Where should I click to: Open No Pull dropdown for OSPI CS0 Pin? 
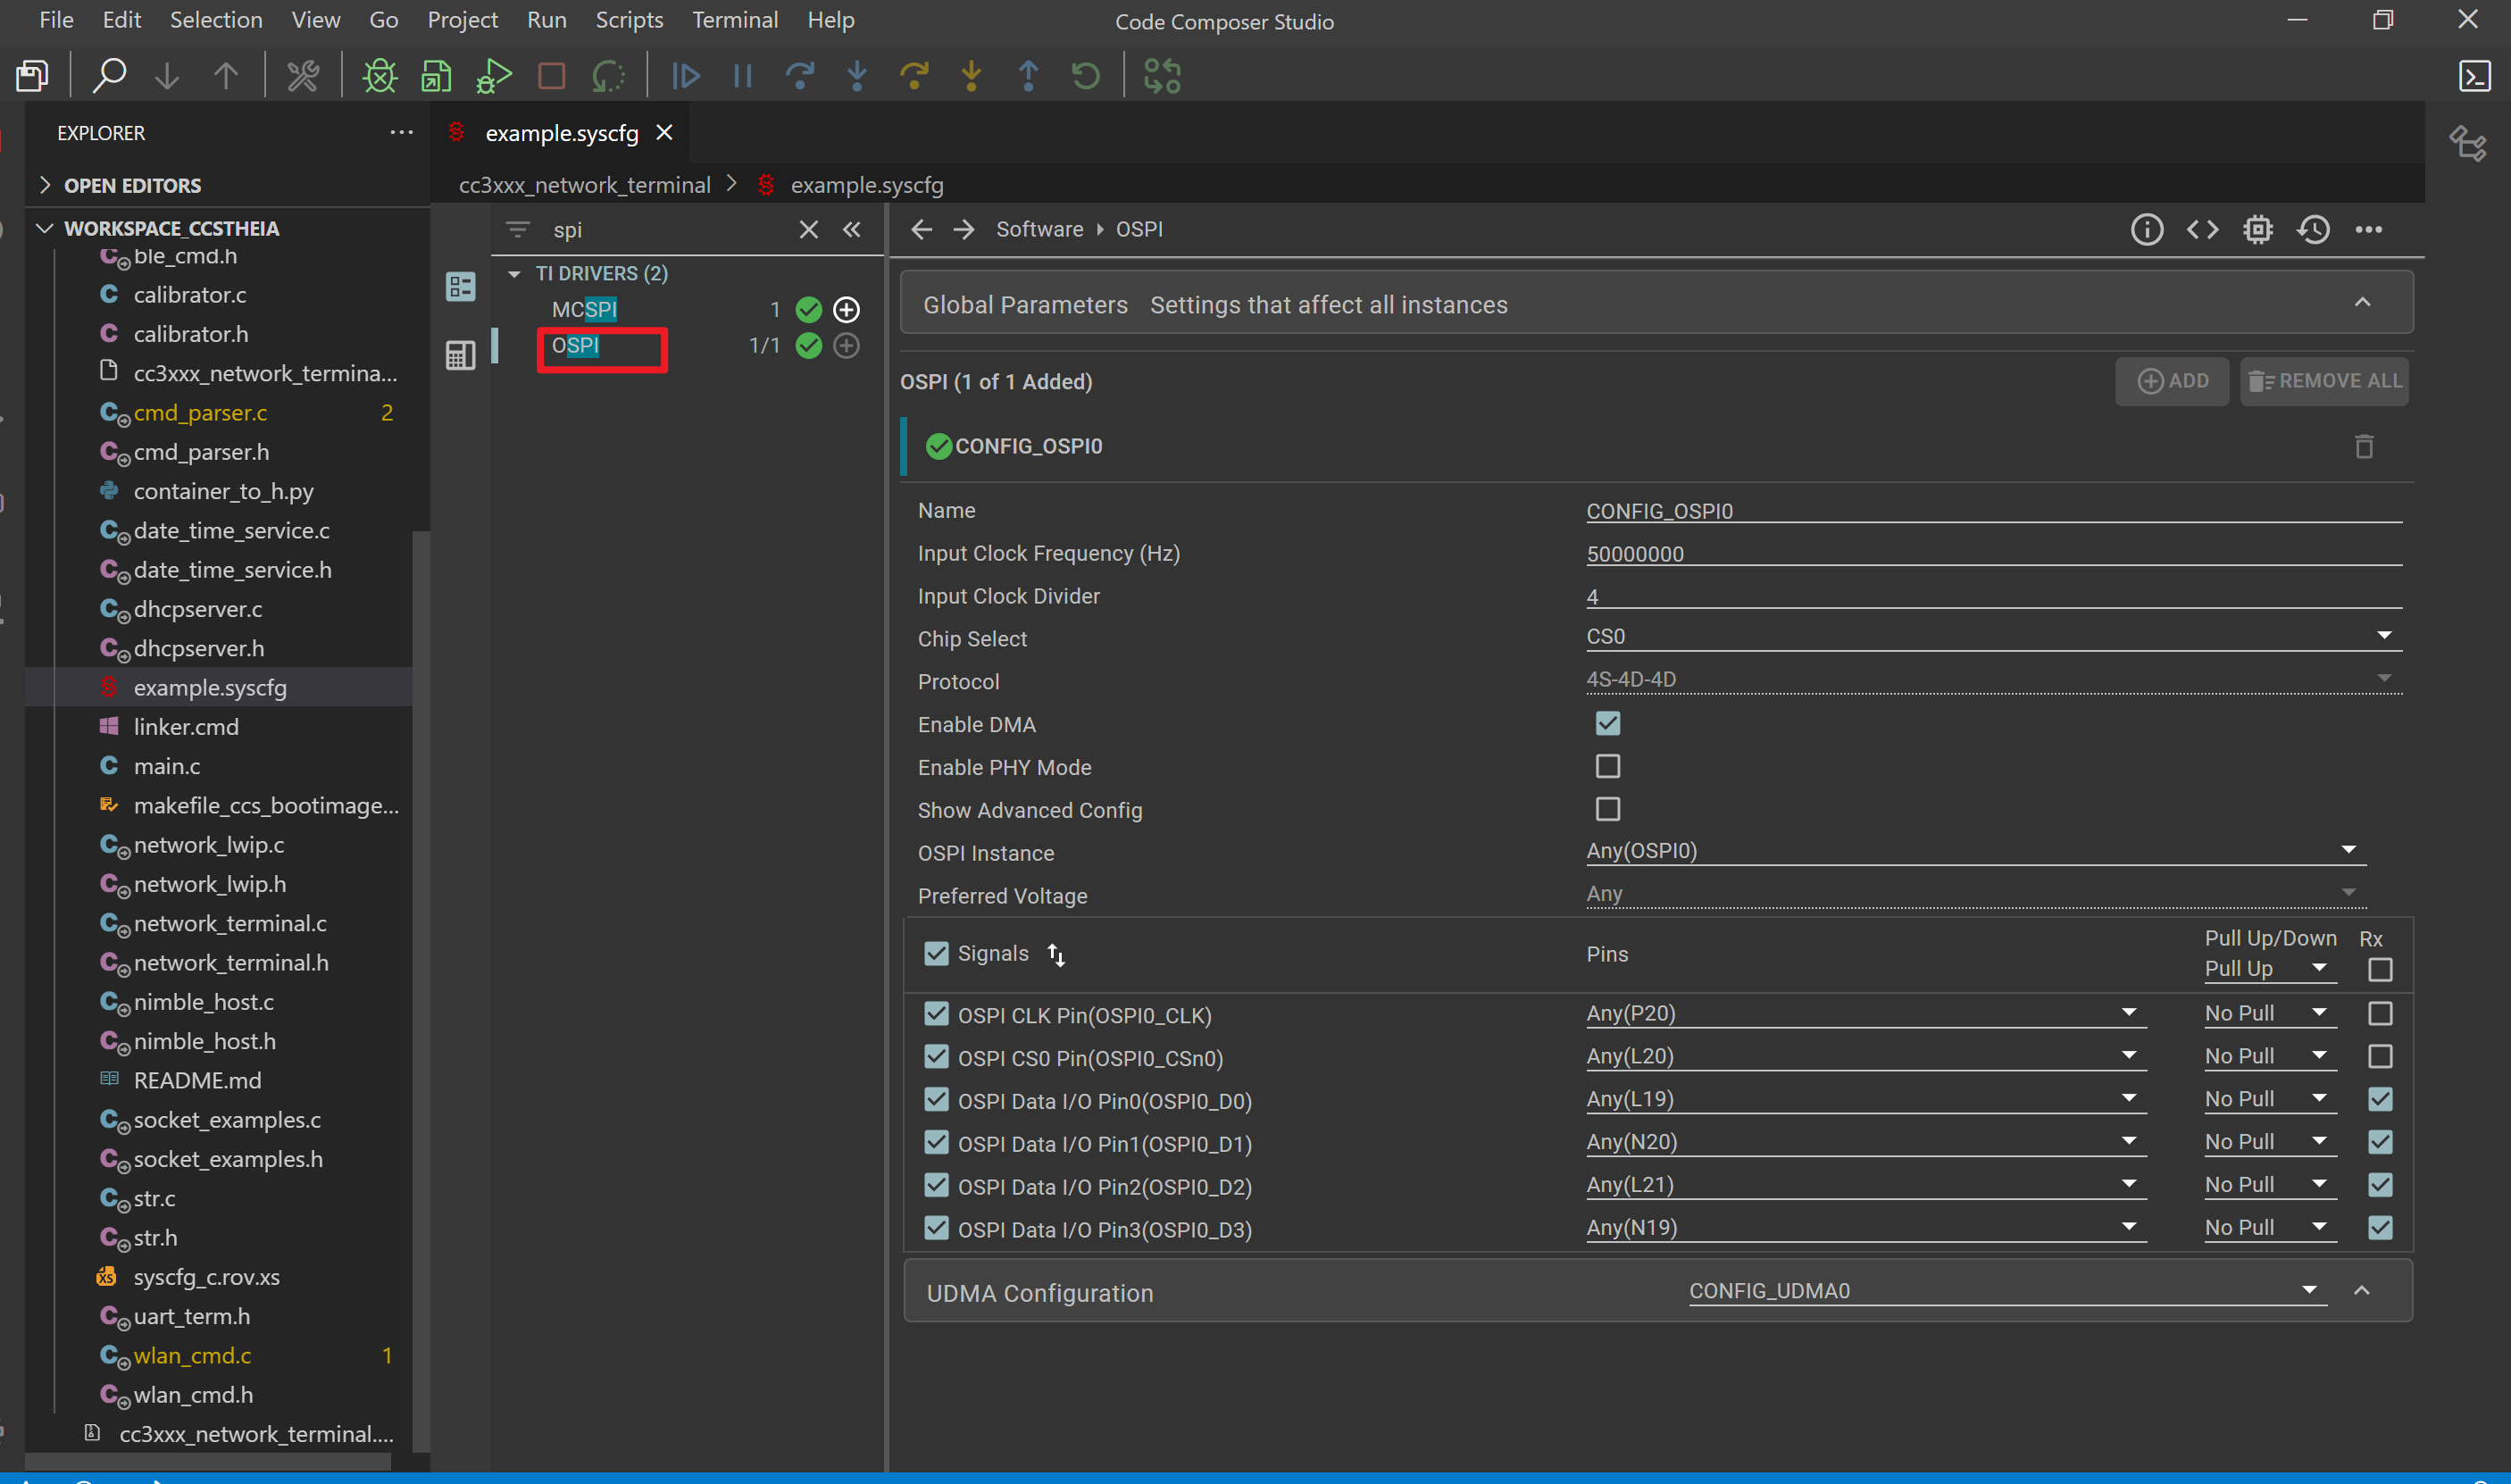click(2270, 1057)
